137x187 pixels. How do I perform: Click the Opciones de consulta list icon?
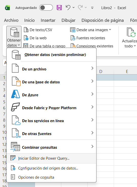pos(13,177)
